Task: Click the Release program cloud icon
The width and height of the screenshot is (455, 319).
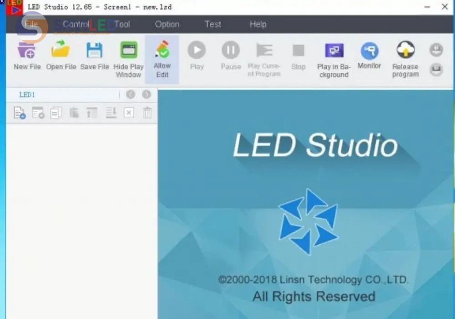Action: [x=405, y=50]
